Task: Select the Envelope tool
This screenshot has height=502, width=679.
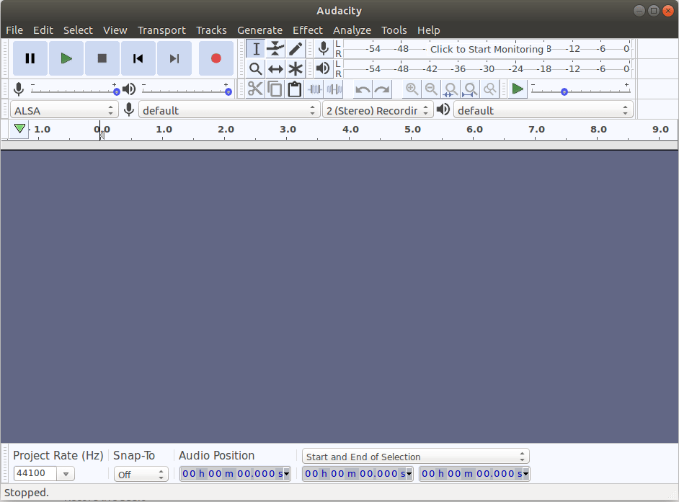Action: [x=275, y=49]
